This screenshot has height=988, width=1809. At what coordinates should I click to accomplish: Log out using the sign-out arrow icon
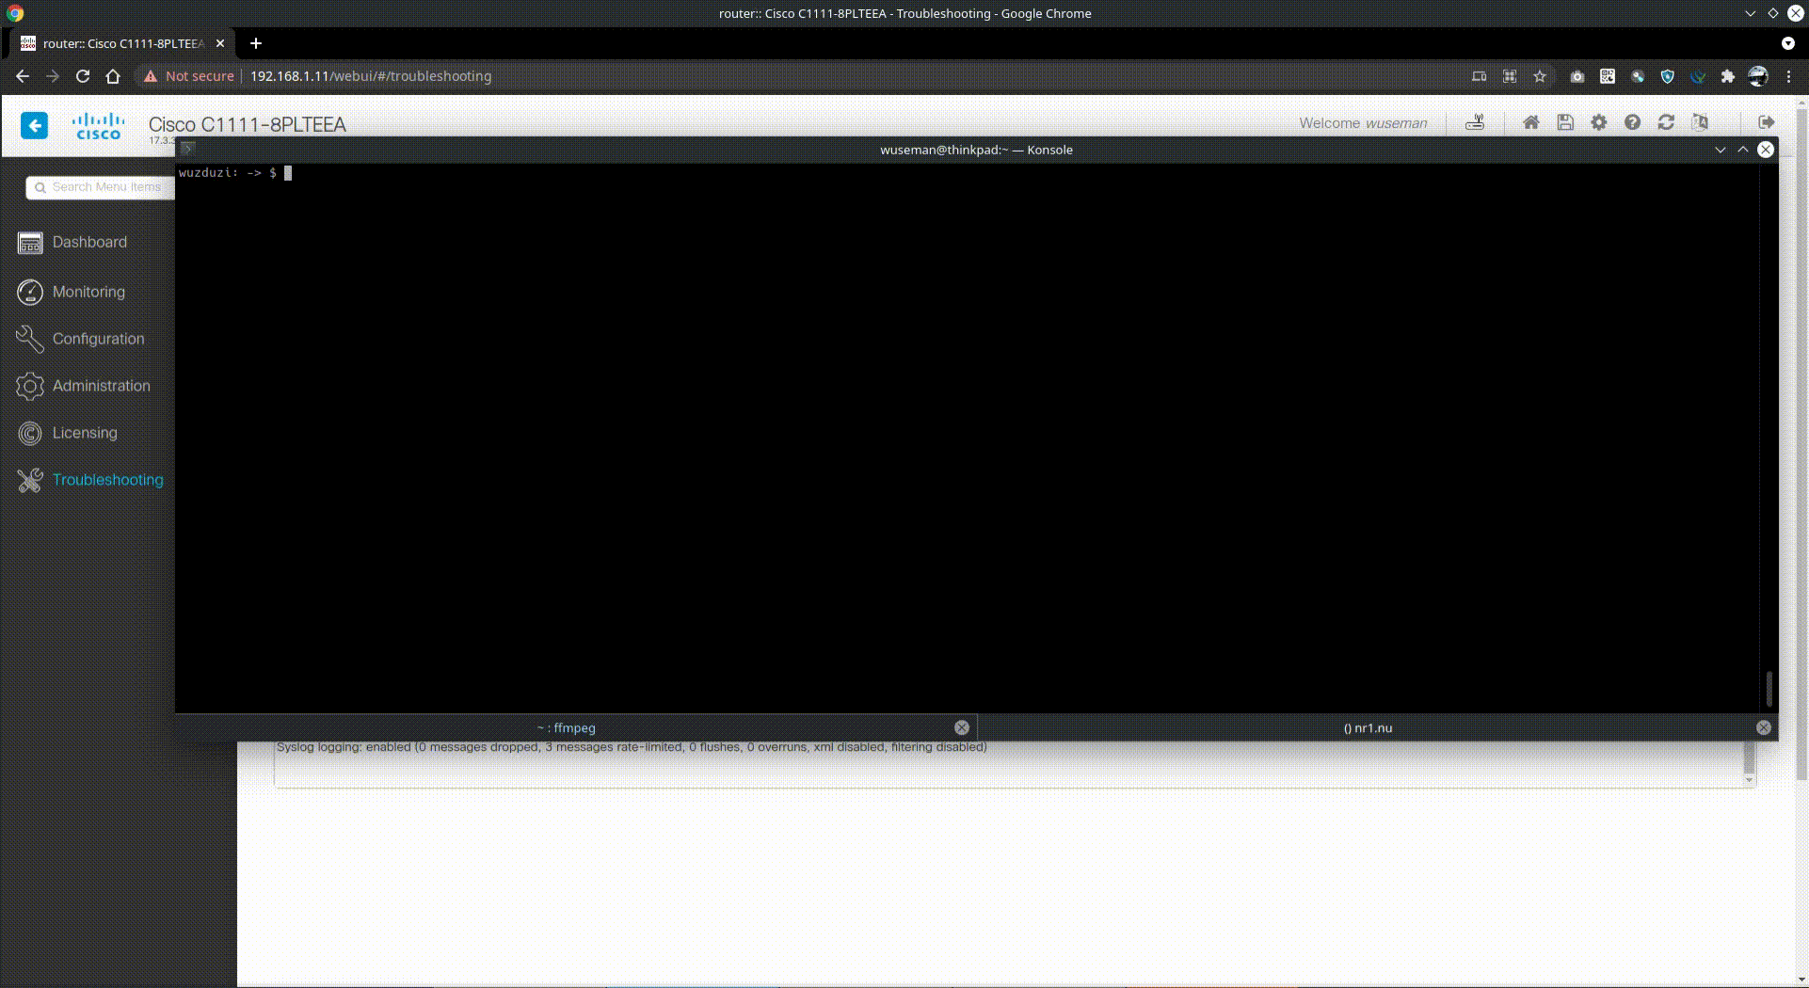(x=1769, y=122)
